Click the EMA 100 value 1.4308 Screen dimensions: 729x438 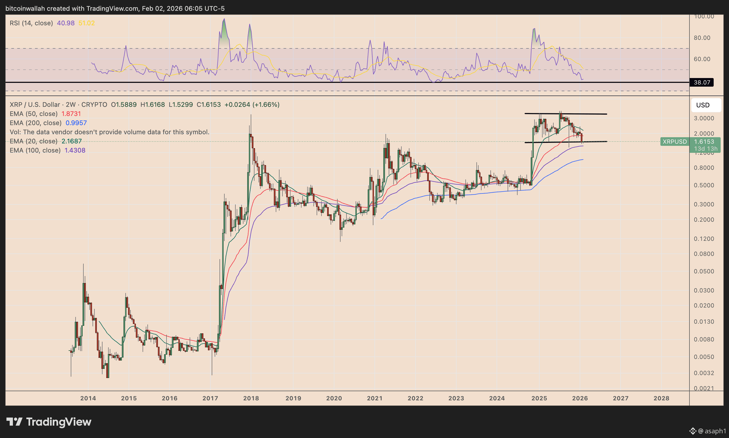coord(75,150)
